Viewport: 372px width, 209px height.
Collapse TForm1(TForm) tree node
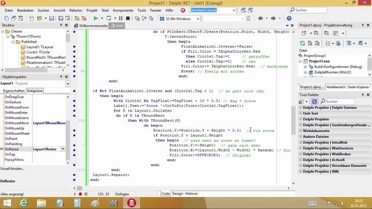pos(8,37)
